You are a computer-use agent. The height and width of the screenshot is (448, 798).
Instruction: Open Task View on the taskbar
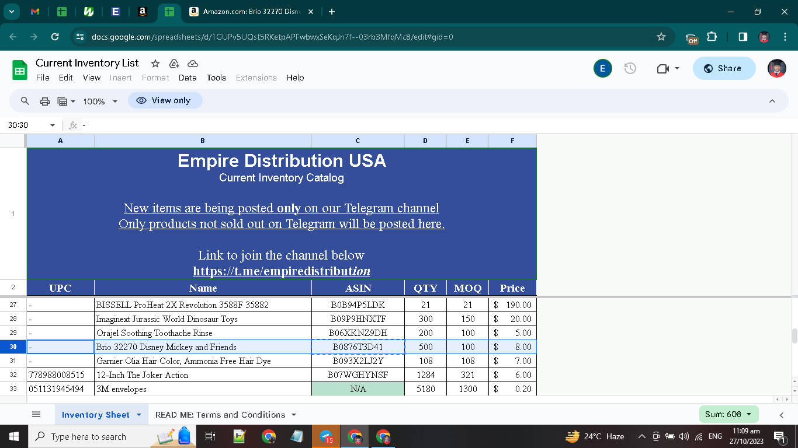pos(210,436)
